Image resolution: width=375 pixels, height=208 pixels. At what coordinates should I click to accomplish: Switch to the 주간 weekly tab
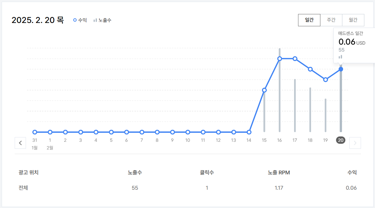pyautogui.click(x=331, y=20)
